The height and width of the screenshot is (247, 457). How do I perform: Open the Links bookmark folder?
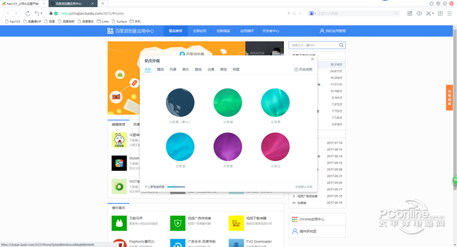[102, 22]
